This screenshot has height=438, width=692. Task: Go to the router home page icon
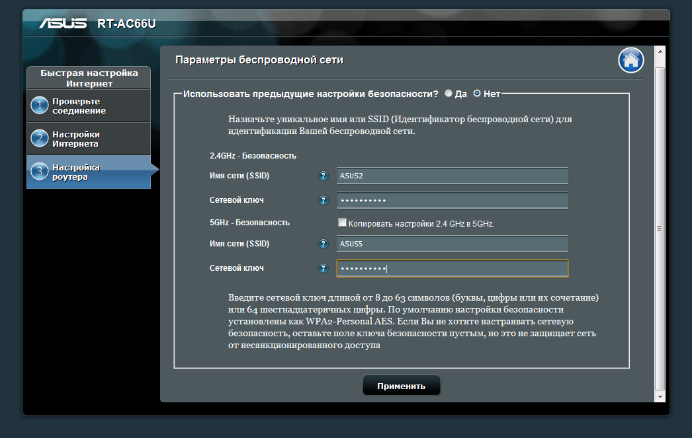[630, 60]
